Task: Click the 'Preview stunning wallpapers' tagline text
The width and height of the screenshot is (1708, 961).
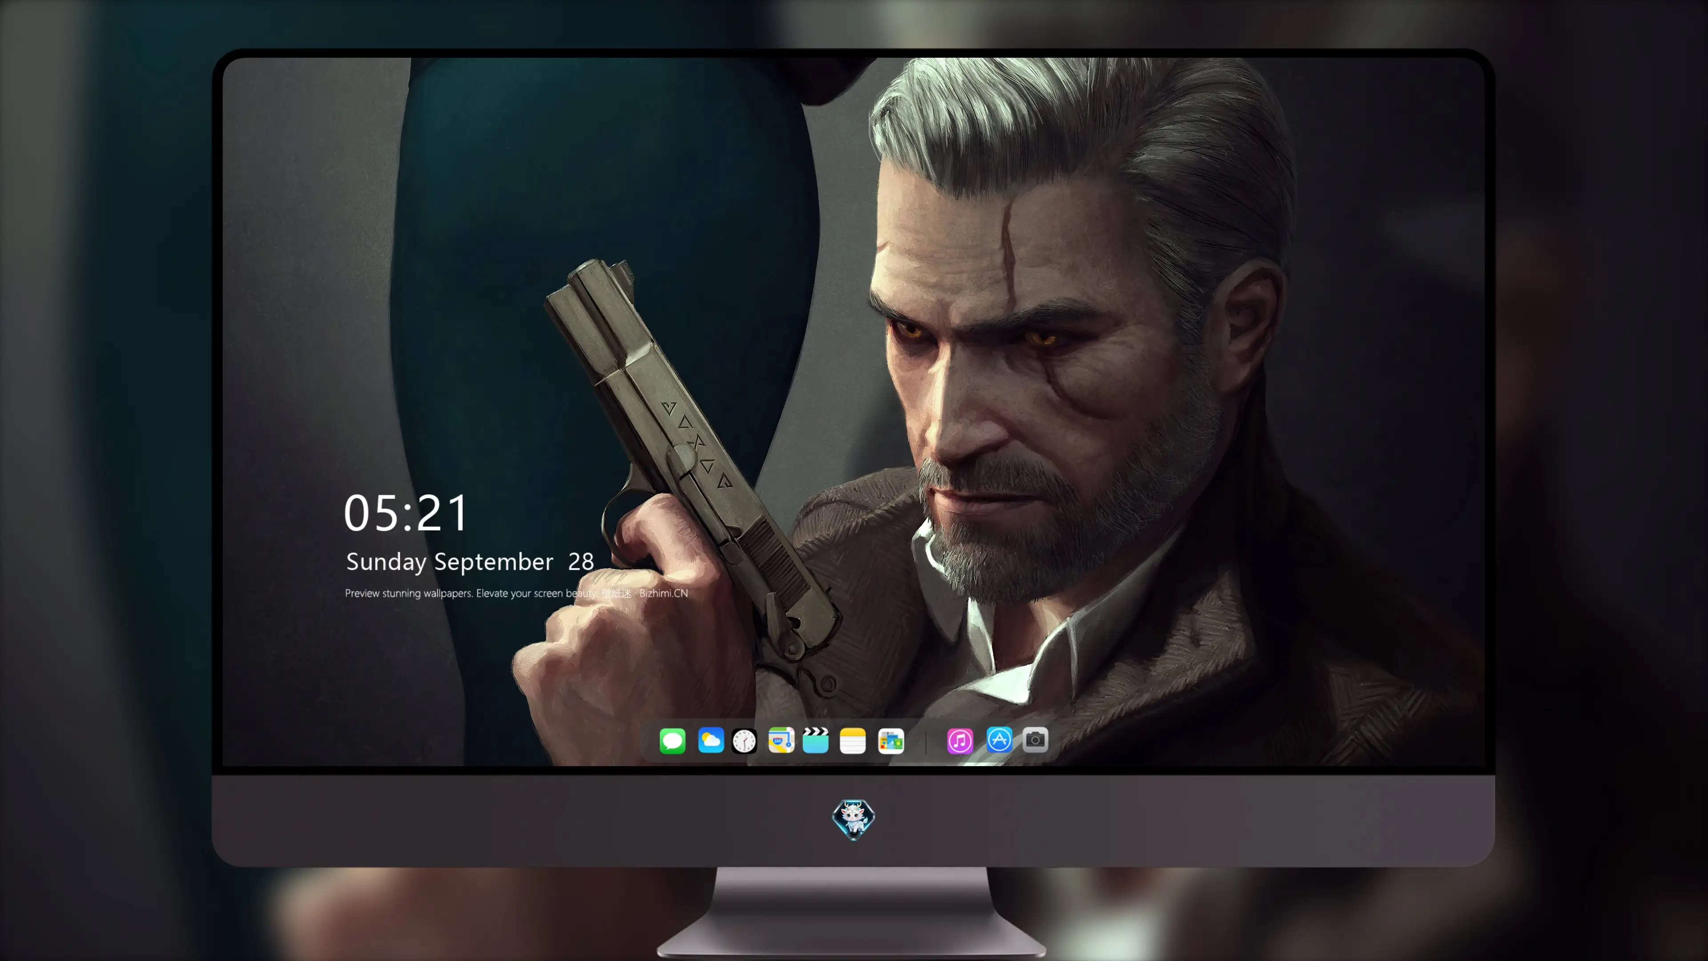Action: pos(516,593)
